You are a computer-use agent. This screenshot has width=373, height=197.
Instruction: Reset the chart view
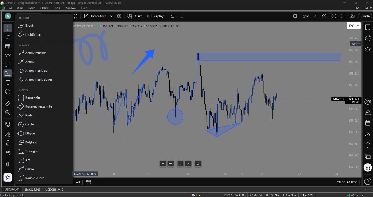click(198, 164)
